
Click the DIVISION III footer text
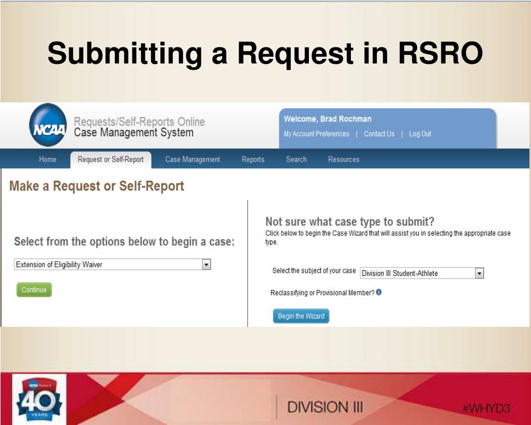tap(325, 407)
